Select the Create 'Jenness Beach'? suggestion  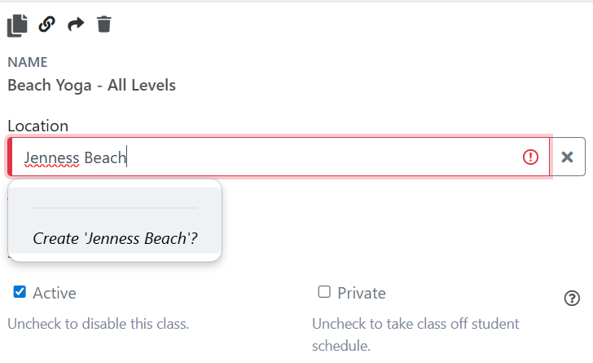(115, 239)
